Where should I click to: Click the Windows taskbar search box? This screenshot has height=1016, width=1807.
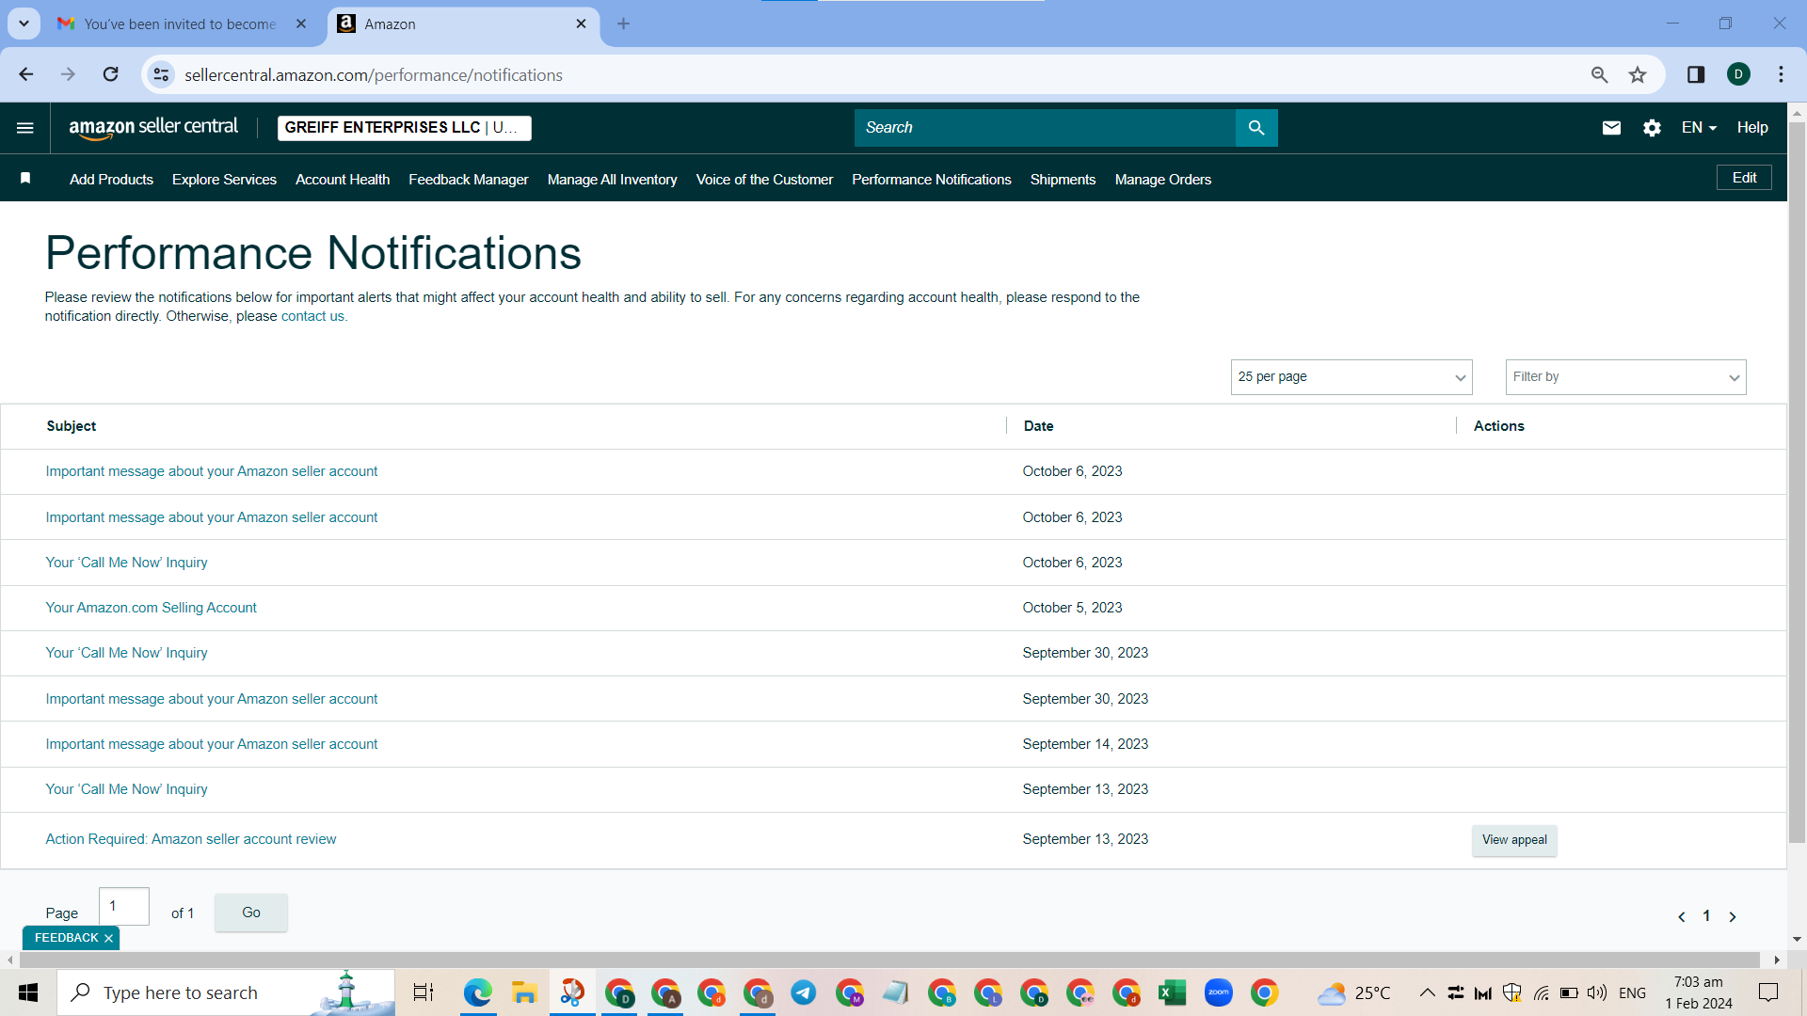click(x=226, y=992)
